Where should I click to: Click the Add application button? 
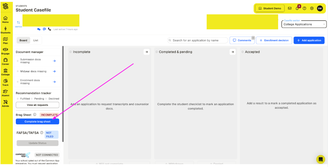click(x=309, y=40)
